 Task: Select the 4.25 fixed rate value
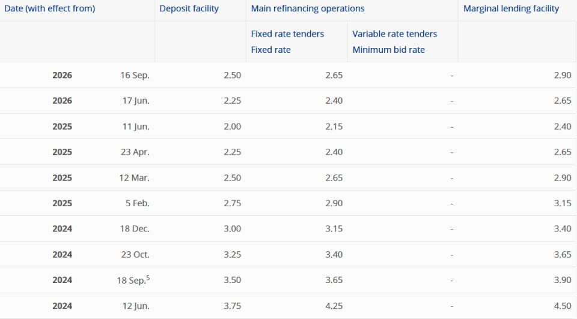point(334,306)
